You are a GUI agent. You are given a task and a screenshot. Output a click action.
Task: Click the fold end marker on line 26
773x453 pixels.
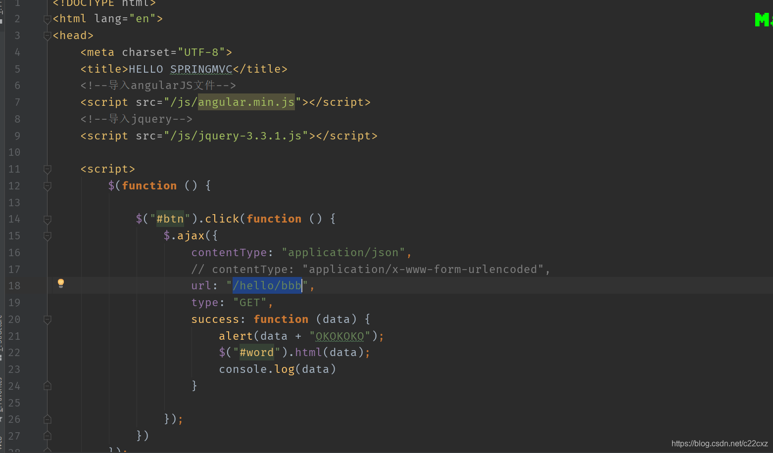point(48,419)
